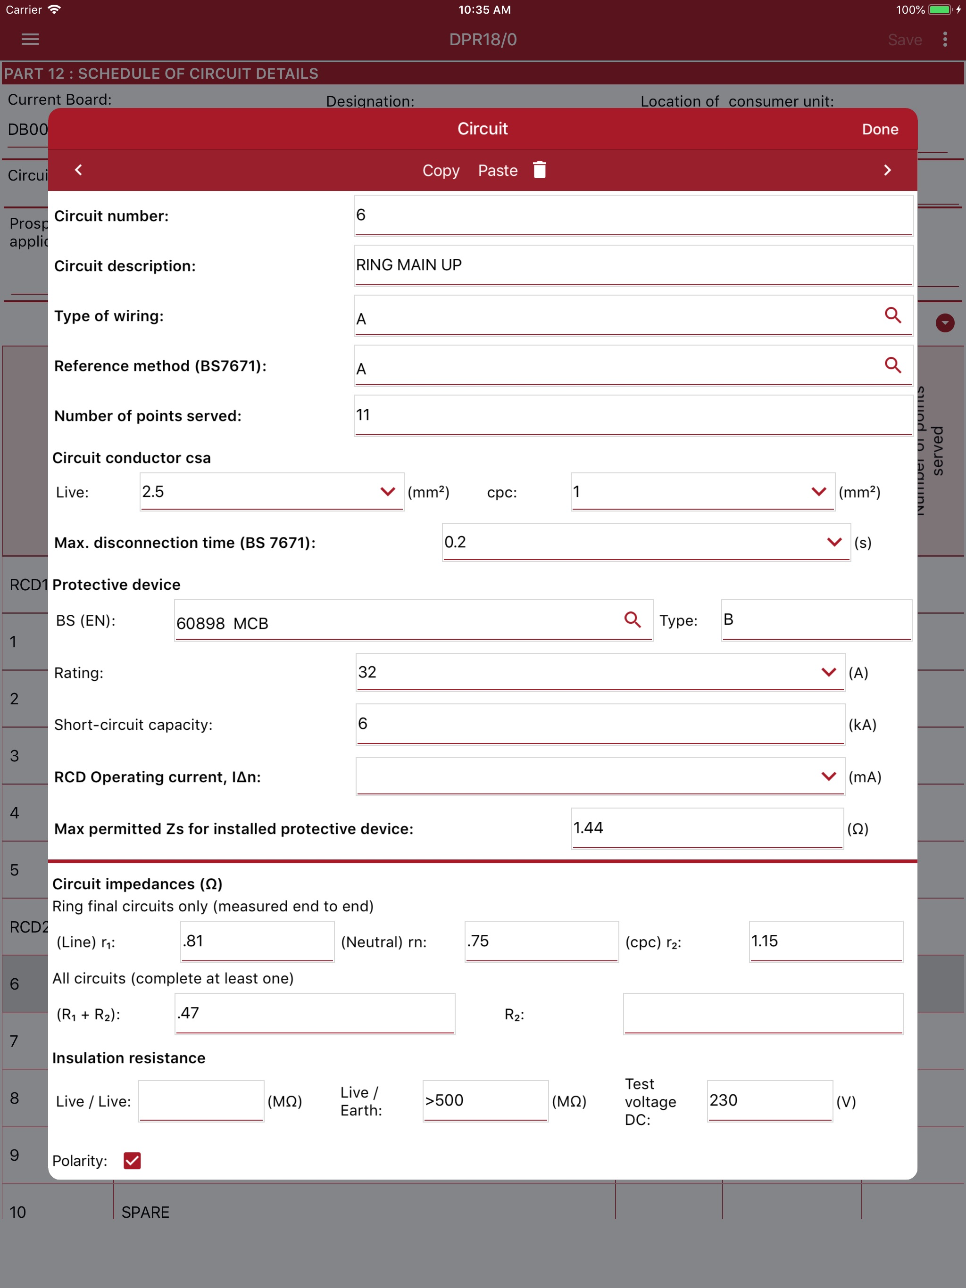The height and width of the screenshot is (1288, 966).
Task: Search Reference method options
Action: [x=892, y=365]
